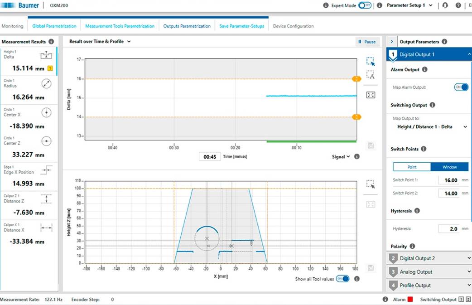Turn off the Map Alarm Output switch
Image resolution: width=472 pixels, height=305 pixels.
click(x=461, y=87)
